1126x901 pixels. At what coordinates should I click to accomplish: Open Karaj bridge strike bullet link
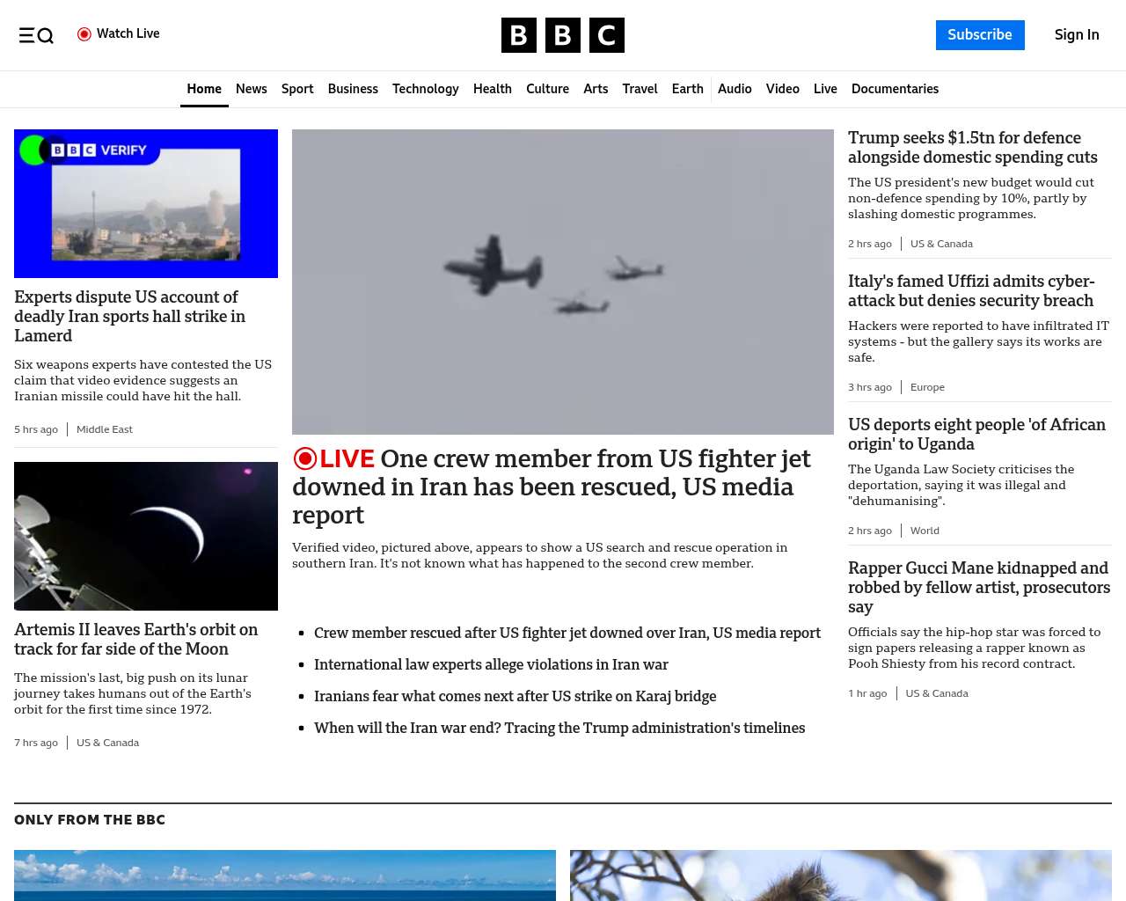[515, 696]
